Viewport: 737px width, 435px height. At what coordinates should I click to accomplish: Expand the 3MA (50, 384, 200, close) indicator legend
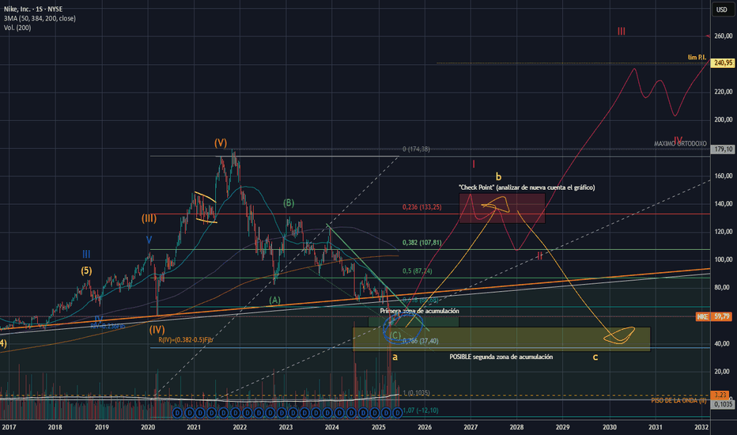pos(40,18)
